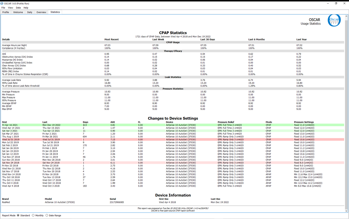349x219 pixels.
Task: Open the View menu
Action: [x=10, y=8]
